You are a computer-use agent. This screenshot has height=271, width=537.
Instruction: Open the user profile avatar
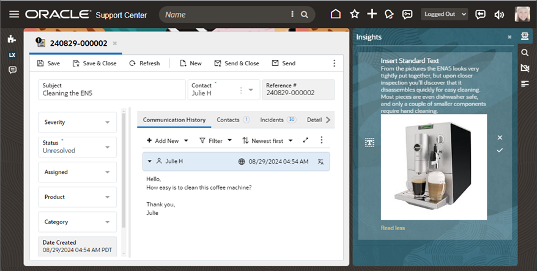[x=522, y=14]
